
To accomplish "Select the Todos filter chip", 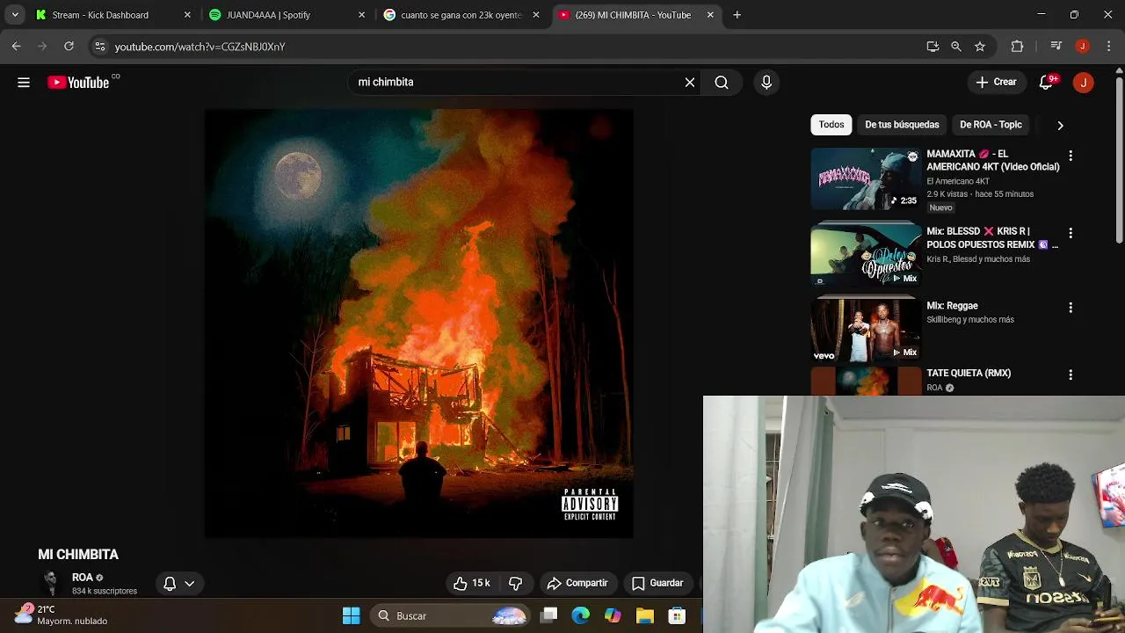I will (831, 125).
